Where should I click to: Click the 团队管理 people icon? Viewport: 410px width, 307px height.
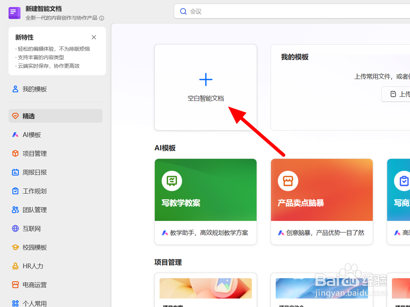point(15,210)
